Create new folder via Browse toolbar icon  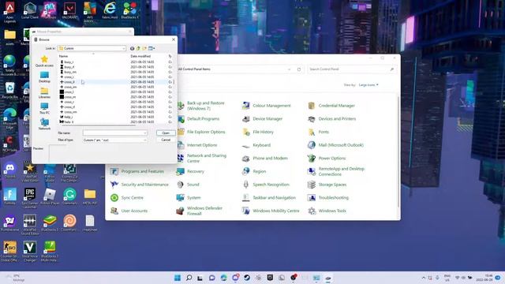click(x=144, y=48)
